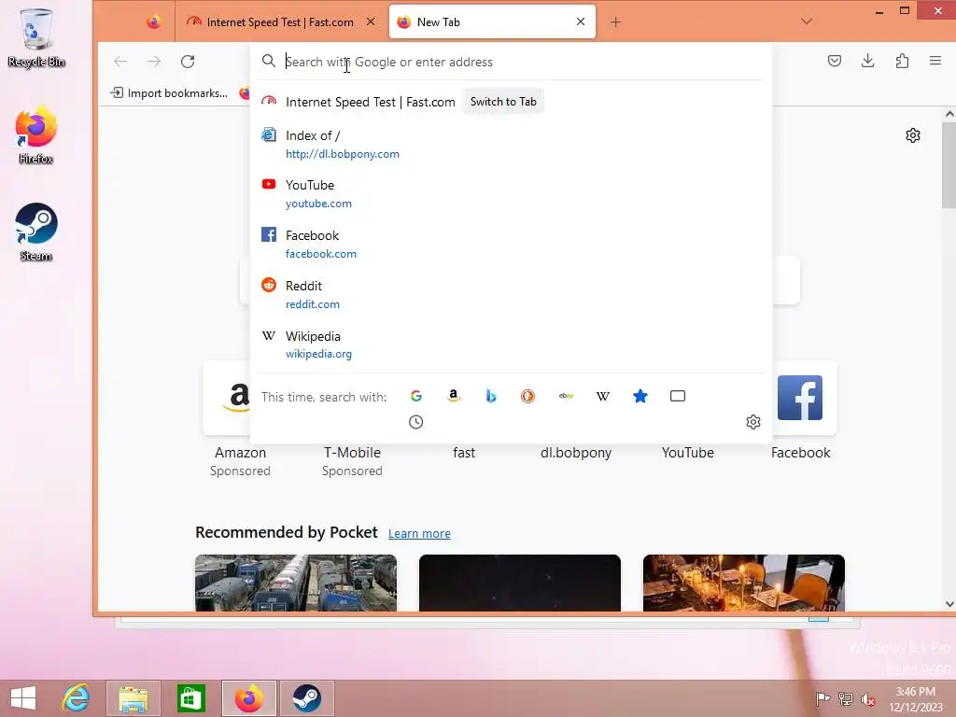Open the candlelit dinner table Pocket story
Screen dimensions: 956x717
coord(744,583)
